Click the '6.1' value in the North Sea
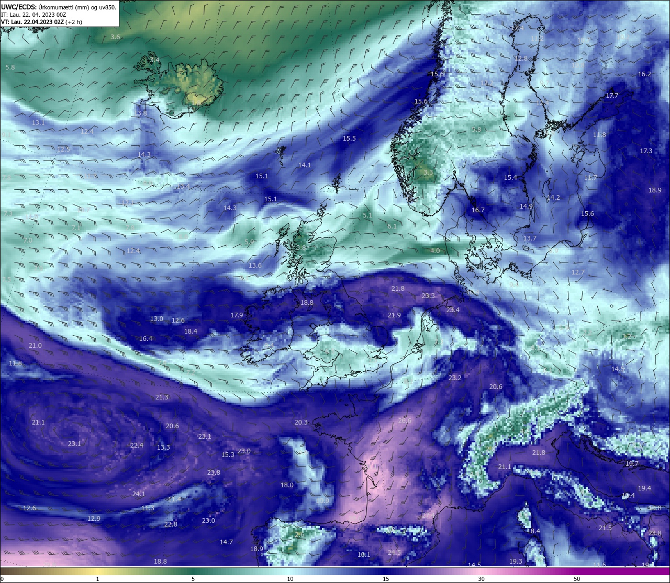The width and height of the screenshot is (670, 583). coord(392,226)
